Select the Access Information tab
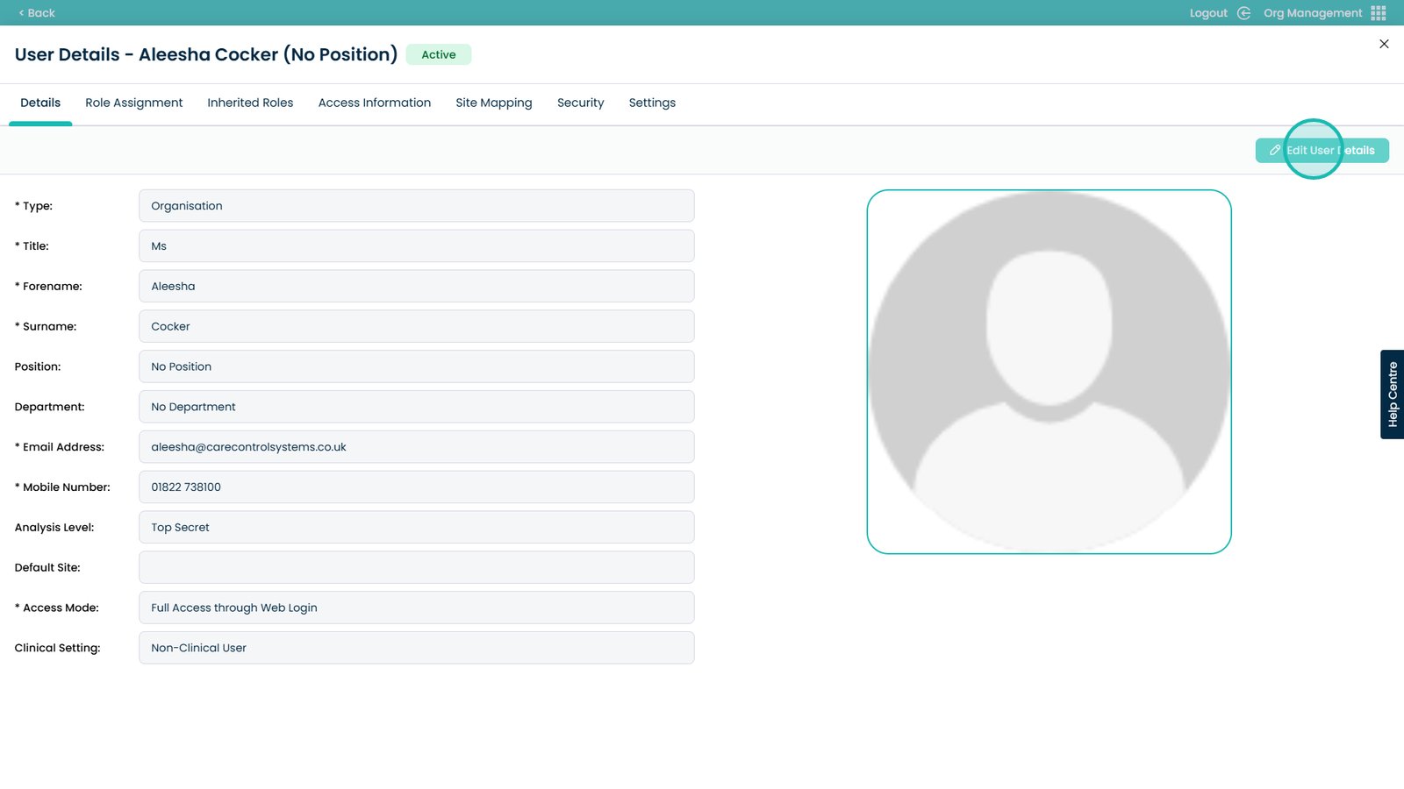This screenshot has height=789, width=1404. [374, 103]
